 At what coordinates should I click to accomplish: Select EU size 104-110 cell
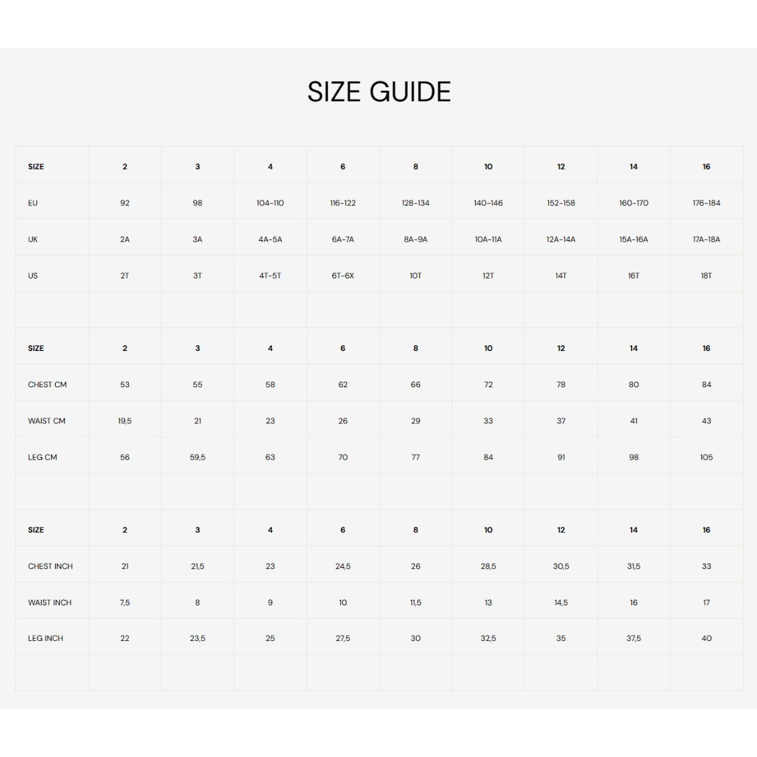(x=270, y=203)
